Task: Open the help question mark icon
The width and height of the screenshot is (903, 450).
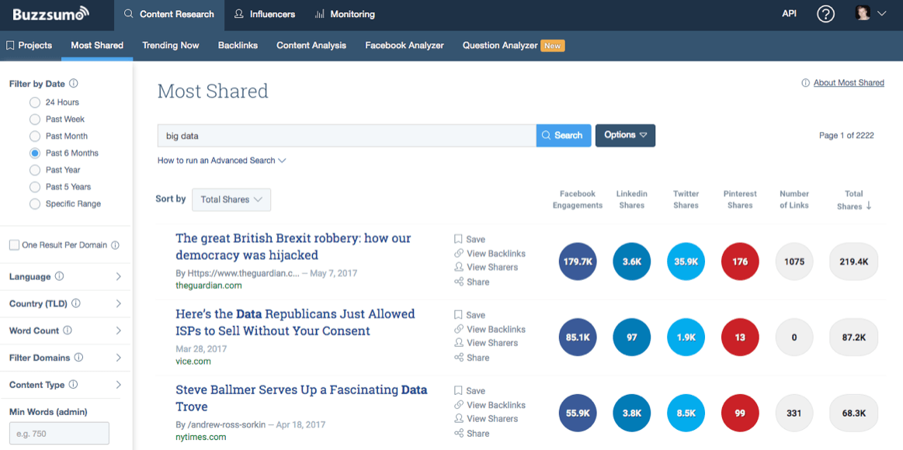Action: (826, 15)
